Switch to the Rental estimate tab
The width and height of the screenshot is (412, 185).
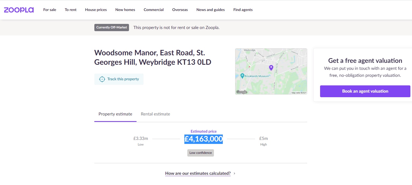[x=155, y=114]
